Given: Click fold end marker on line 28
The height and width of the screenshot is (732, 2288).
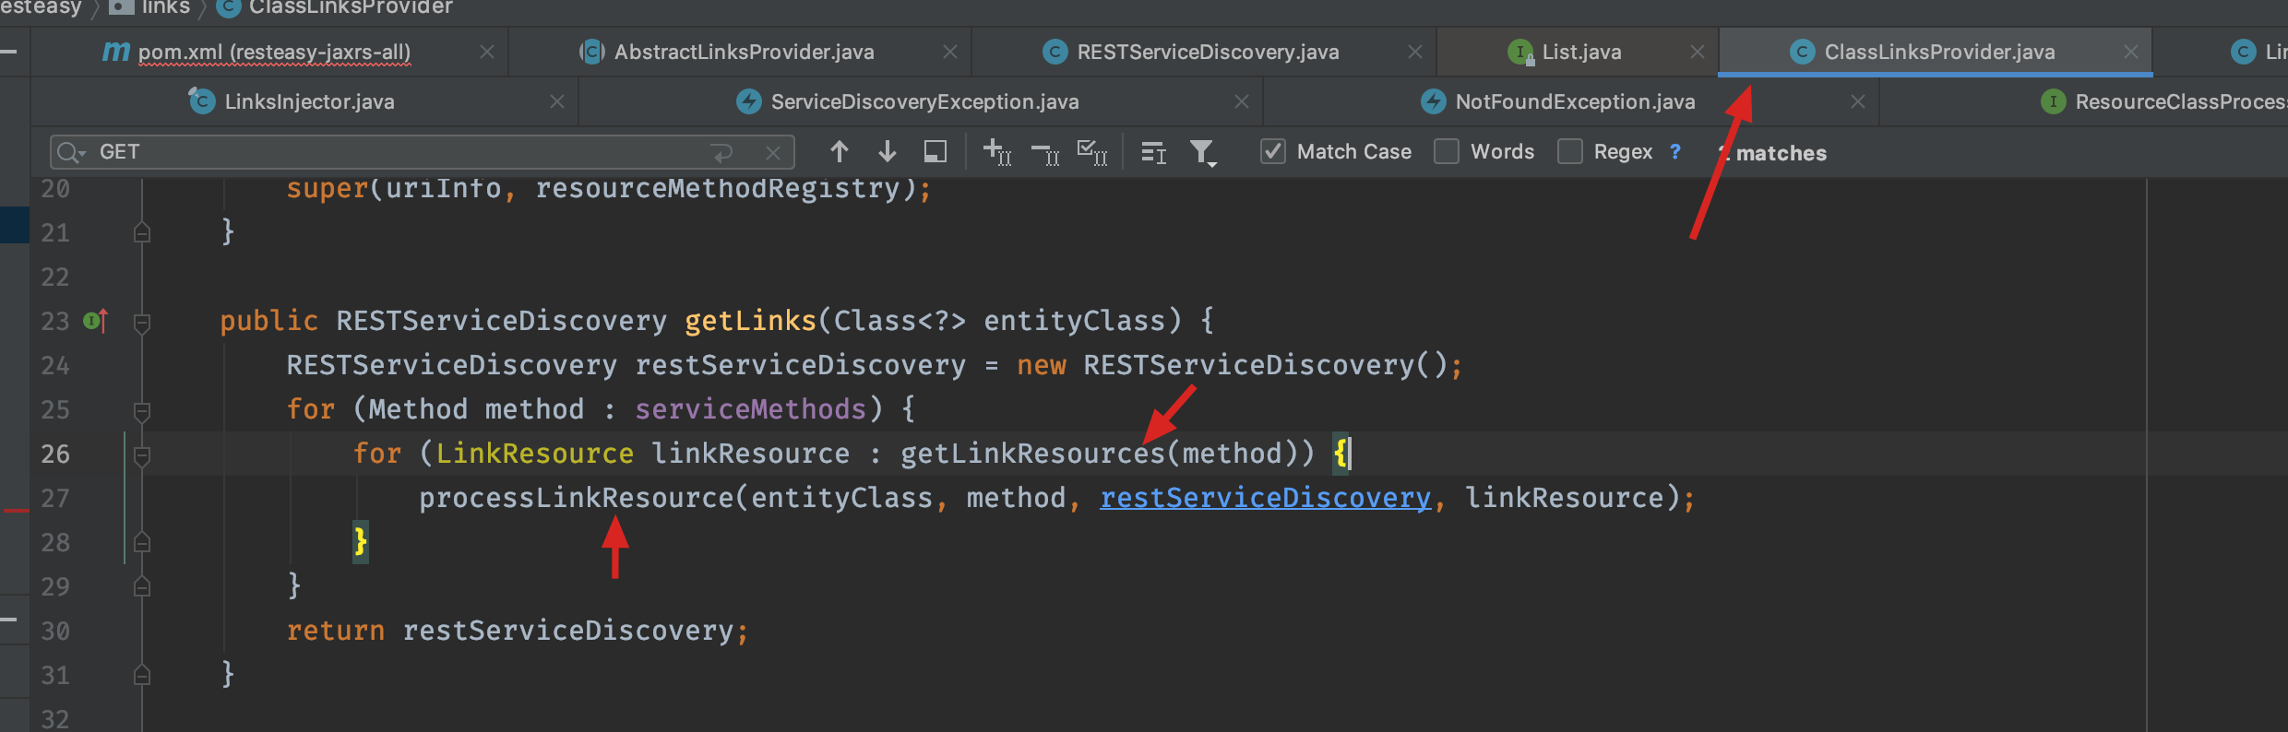Looking at the screenshot, I should pos(142,542).
